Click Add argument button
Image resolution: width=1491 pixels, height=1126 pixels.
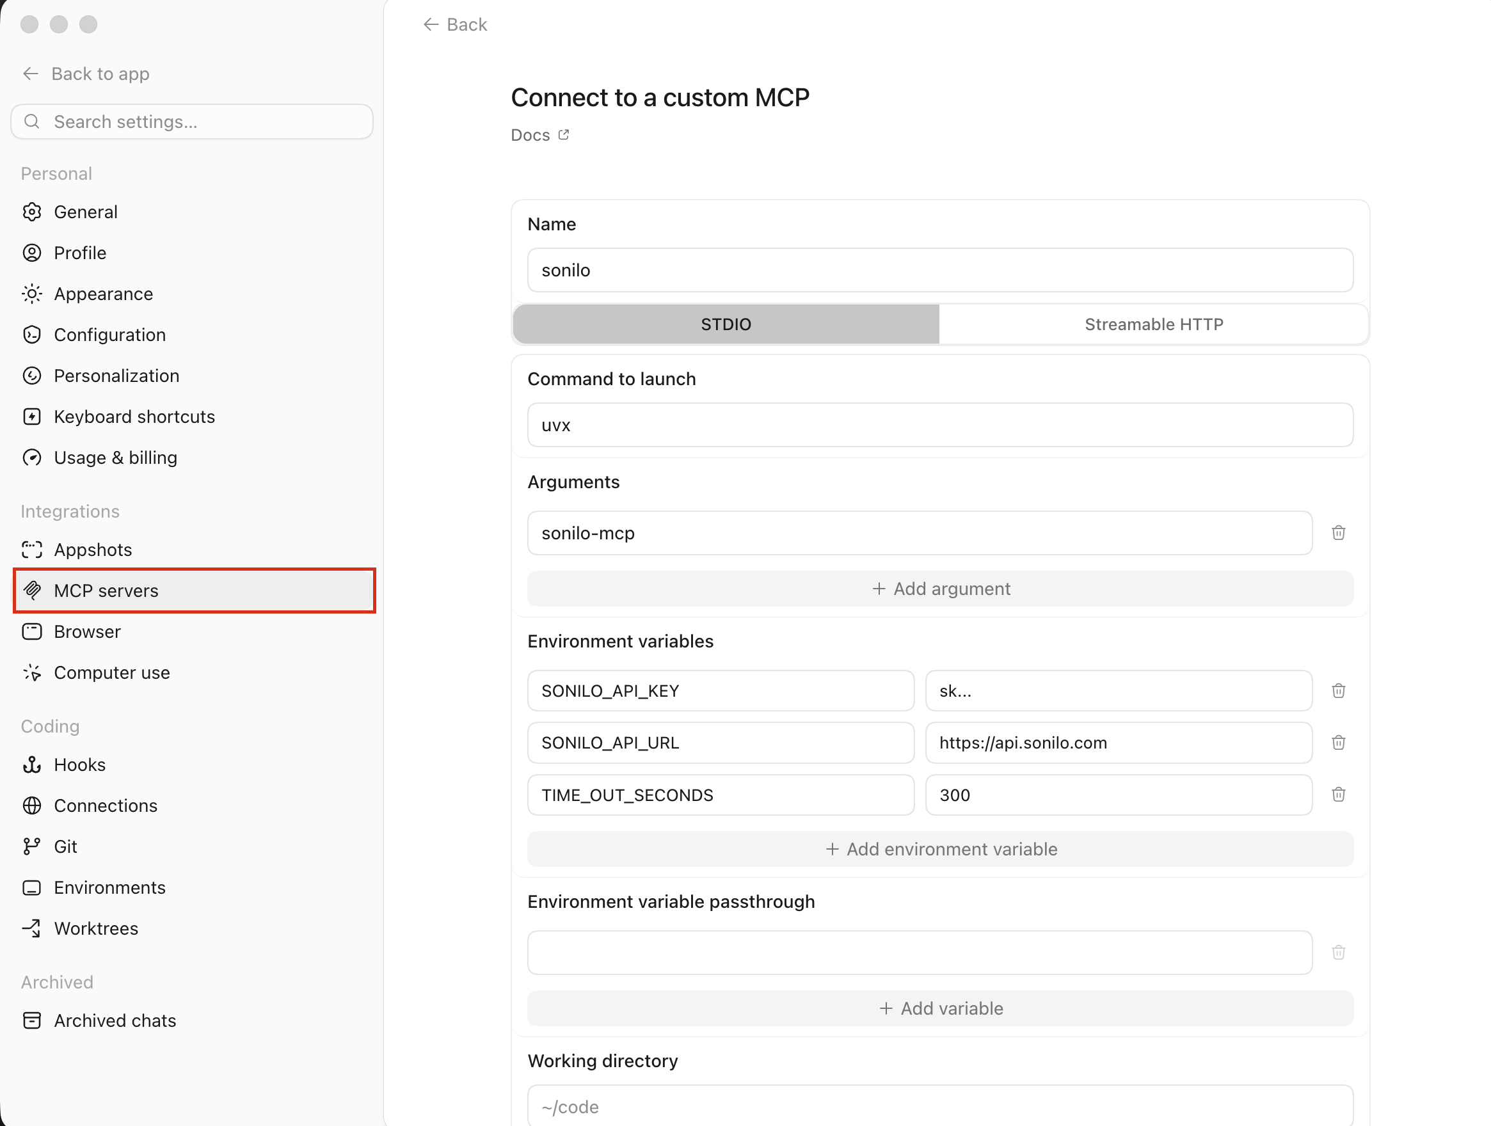940,588
